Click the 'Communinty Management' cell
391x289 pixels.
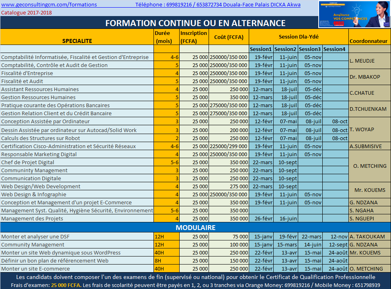pos(77,171)
